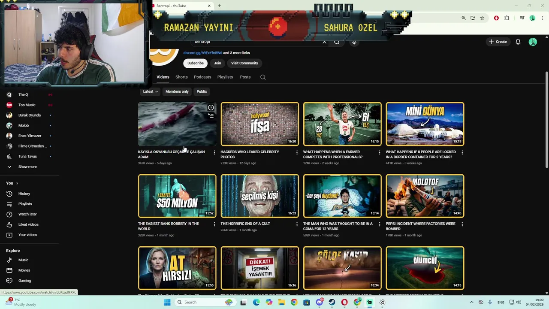Open Enes Yilmazer subscription in sidebar
Image resolution: width=549 pixels, height=309 pixels.
coord(29,136)
